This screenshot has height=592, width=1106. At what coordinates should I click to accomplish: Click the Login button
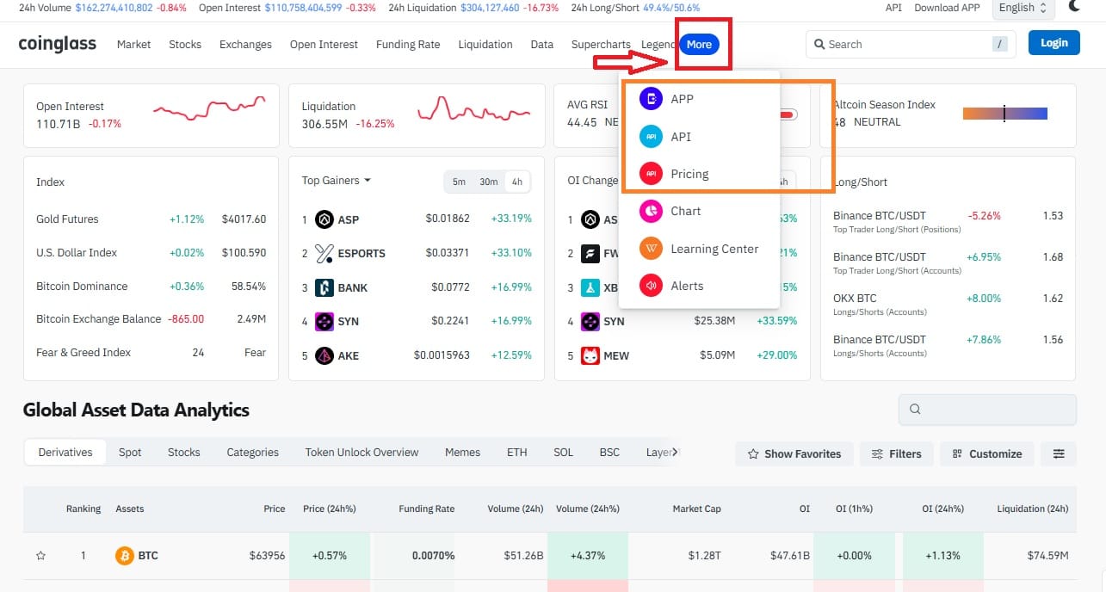[1054, 43]
